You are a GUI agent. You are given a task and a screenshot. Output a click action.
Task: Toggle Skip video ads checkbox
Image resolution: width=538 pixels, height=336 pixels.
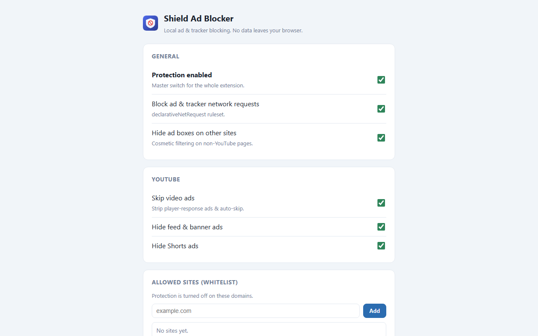tap(381, 203)
